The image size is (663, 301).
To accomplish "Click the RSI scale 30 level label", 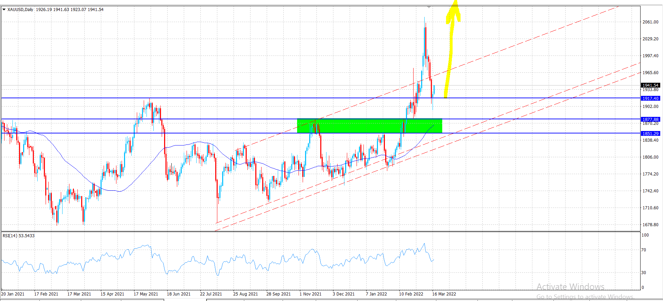I will click(x=643, y=273).
